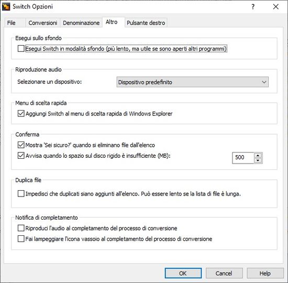Check Riproduci l'audio al completamento
This screenshot has width=288, height=283.
click(21, 228)
